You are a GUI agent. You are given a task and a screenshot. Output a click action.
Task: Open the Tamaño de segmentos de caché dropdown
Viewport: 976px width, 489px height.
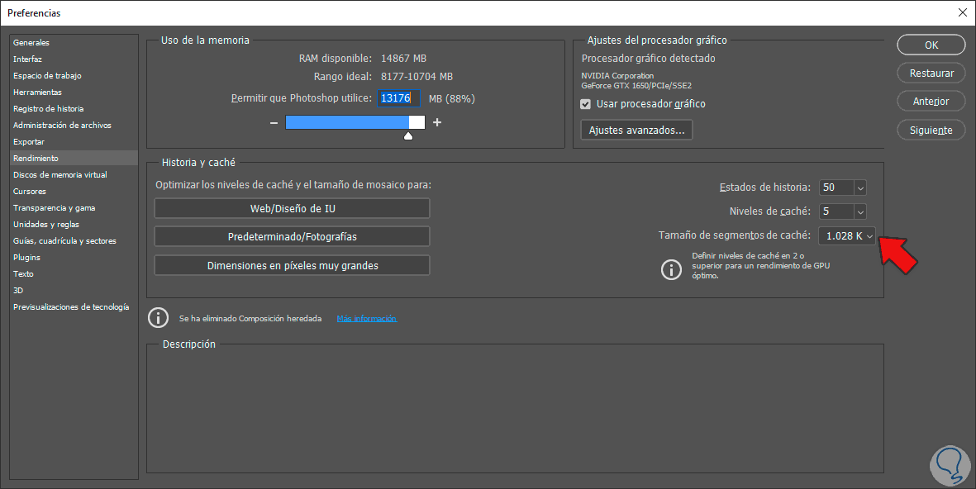(x=846, y=235)
